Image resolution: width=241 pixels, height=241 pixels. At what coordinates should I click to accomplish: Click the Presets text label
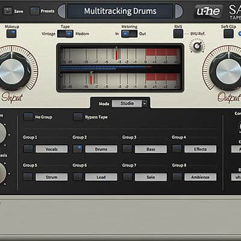(x=48, y=11)
